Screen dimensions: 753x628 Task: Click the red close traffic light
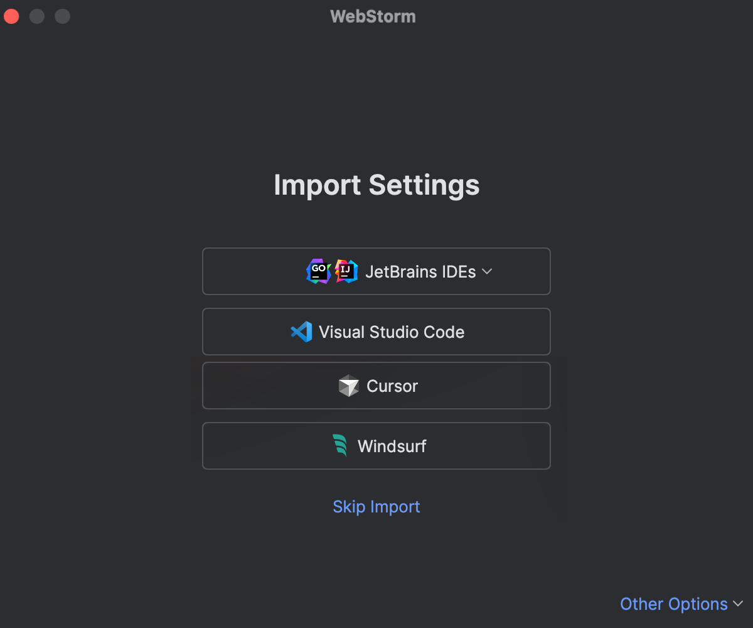tap(11, 16)
